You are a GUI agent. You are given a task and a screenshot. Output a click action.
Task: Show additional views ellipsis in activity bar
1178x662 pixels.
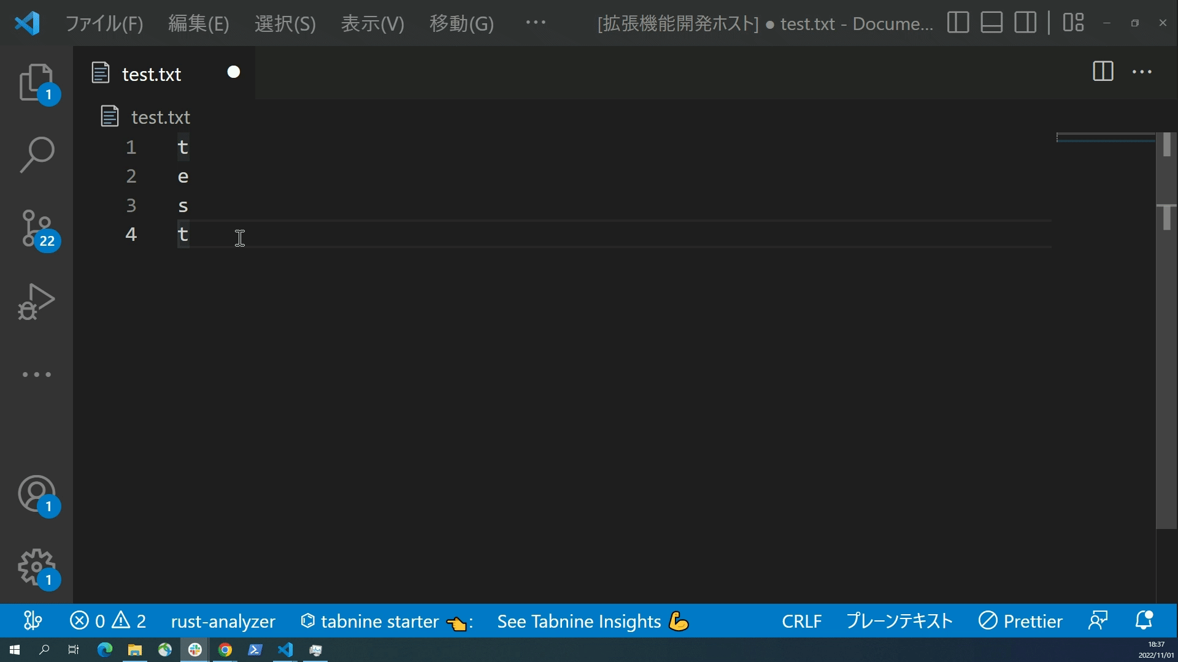pyautogui.click(x=36, y=375)
